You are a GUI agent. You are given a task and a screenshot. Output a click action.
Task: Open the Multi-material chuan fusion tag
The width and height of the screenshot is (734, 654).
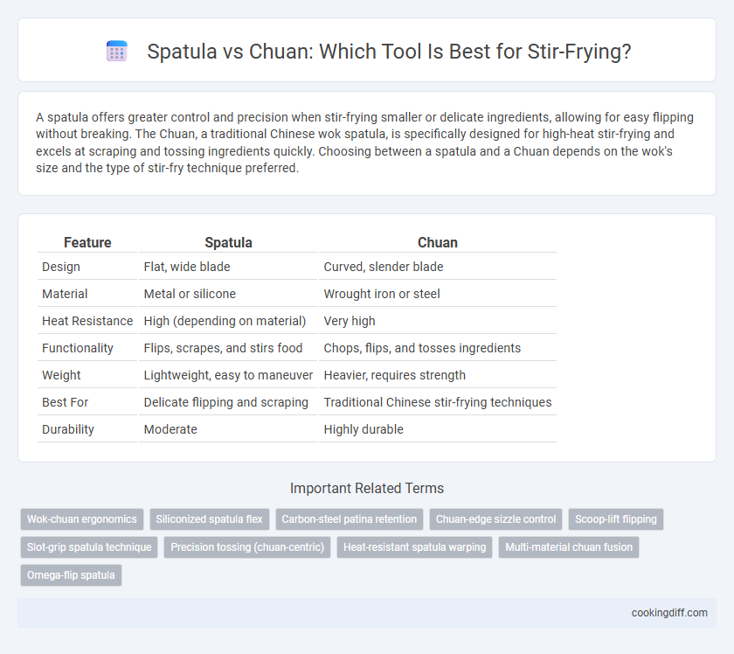pyautogui.click(x=569, y=546)
